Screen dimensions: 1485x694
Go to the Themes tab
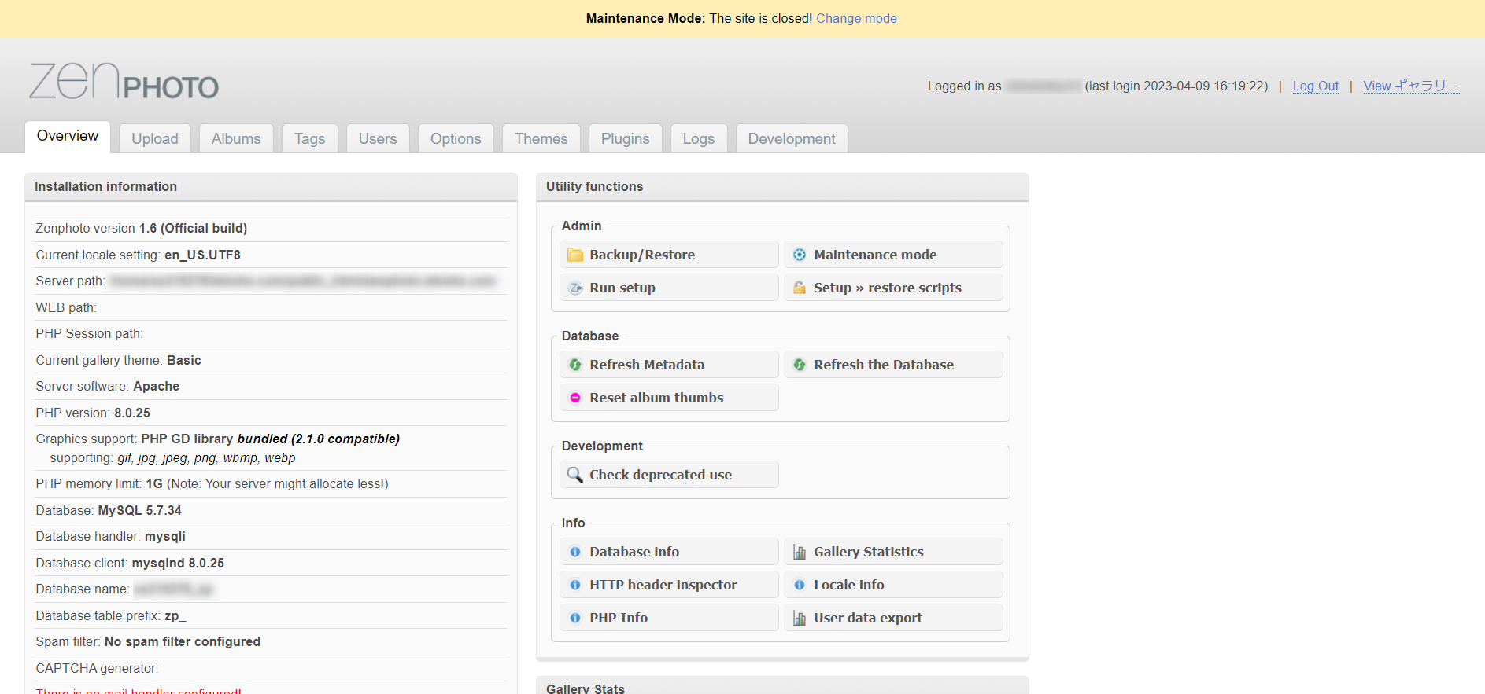click(541, 138)
